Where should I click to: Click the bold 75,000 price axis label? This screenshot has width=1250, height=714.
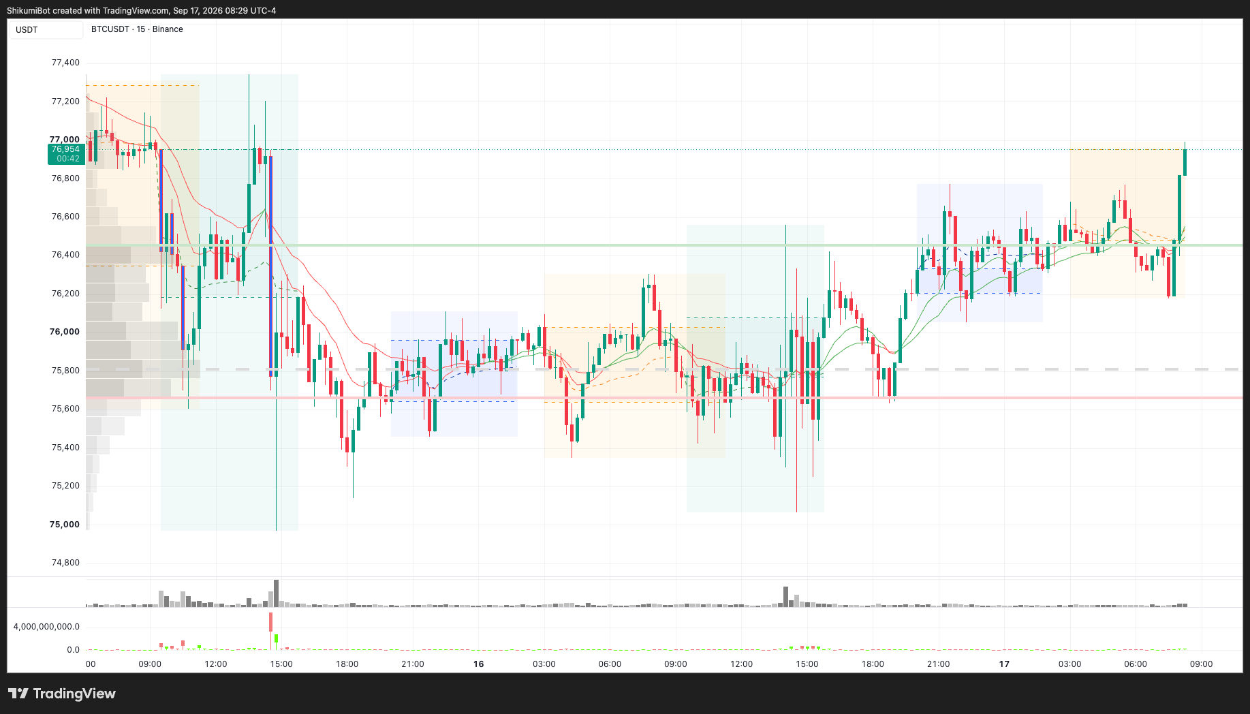(65, 525)
